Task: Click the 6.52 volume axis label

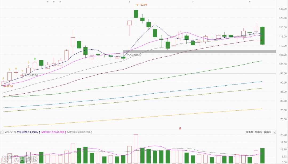Action: click(x=284, y=157)
